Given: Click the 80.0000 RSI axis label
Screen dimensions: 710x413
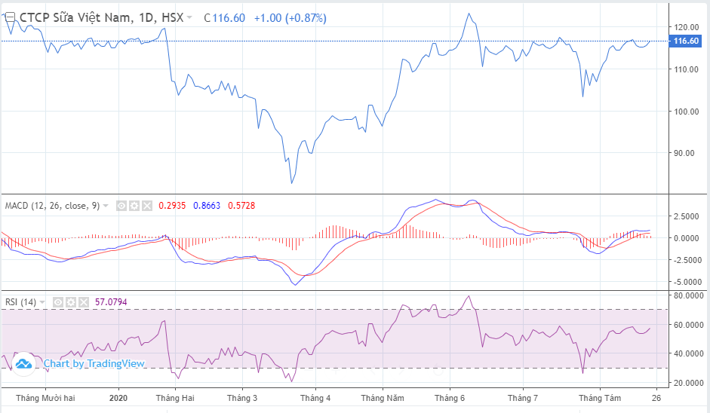Looking at the screenshot, I should click(x=688, y=295).
